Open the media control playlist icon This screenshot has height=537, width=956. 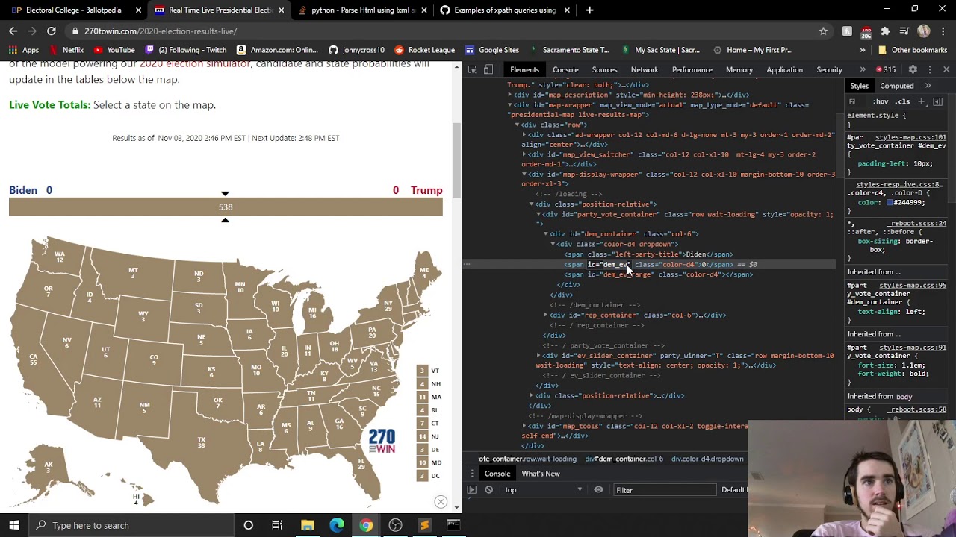(904, 31)
